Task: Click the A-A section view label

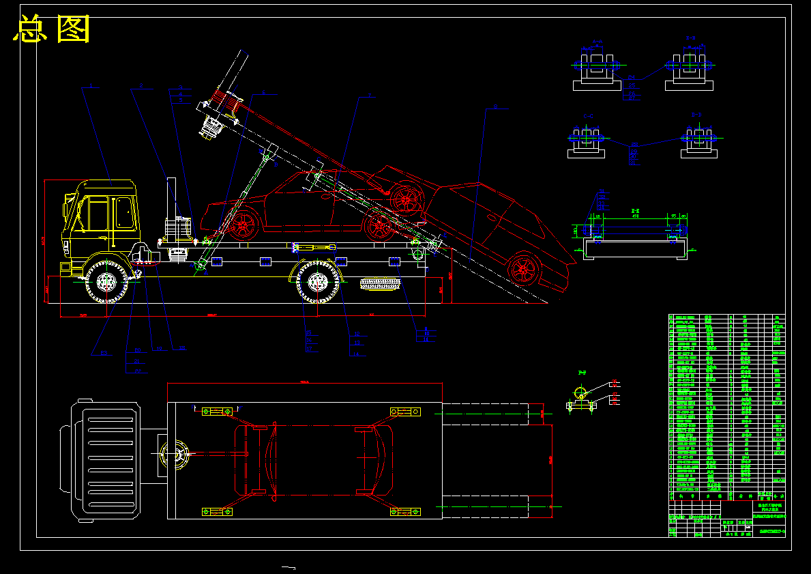Action: [x=598, y=42]
